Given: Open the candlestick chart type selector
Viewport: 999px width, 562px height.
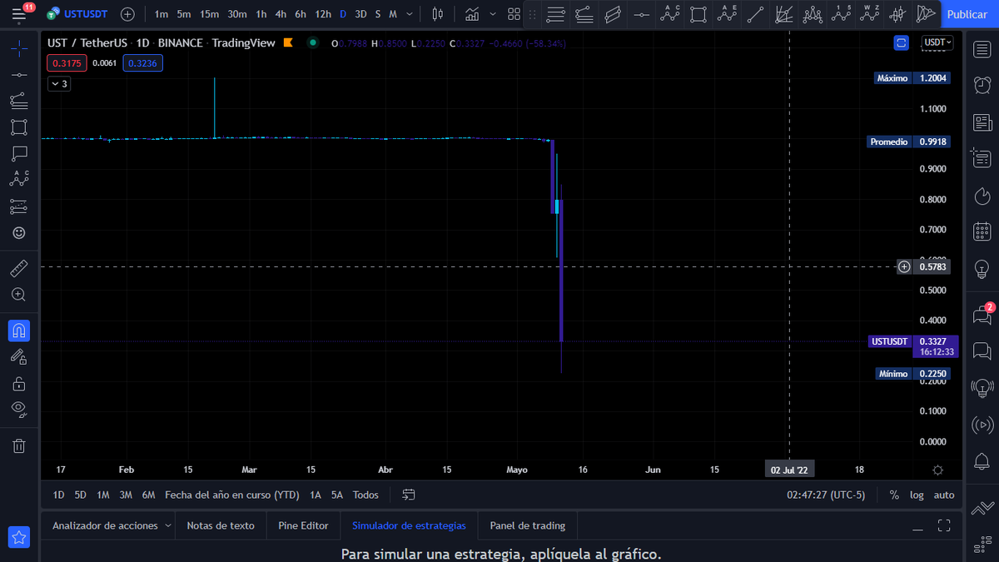Looking at the screenshot, I should 438,14.
